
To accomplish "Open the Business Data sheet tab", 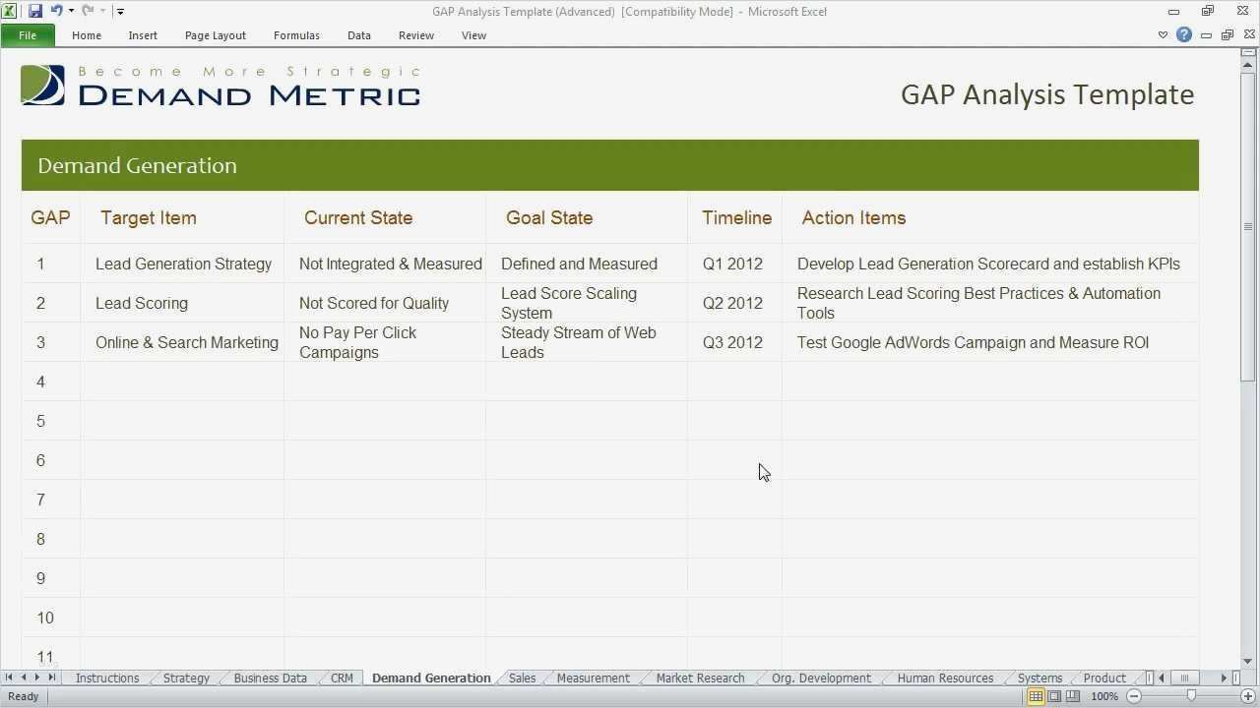I will (x=270, y=678).
